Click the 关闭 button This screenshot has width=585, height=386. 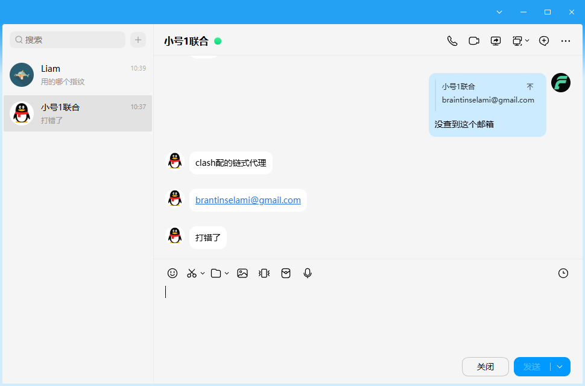click(485, 367)
